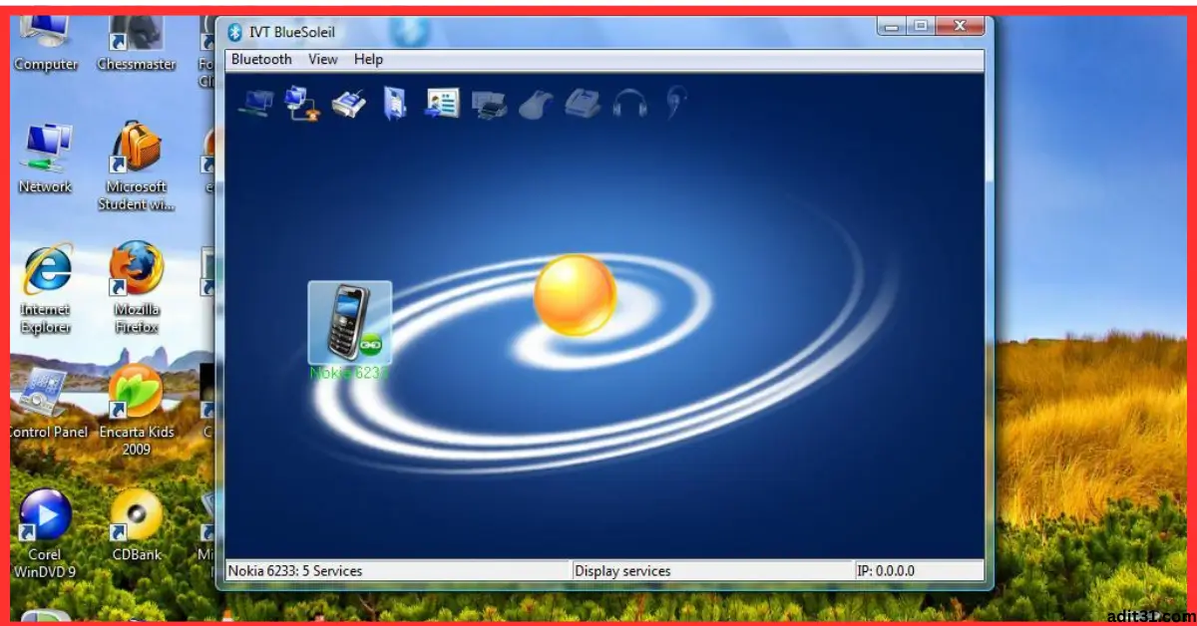
Task: Open the File Transfer service icon
Action: click(x=395, y=103)
